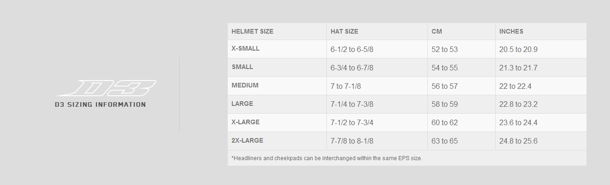
Task: Click the CM column header
Action: (x=437, y=32)
